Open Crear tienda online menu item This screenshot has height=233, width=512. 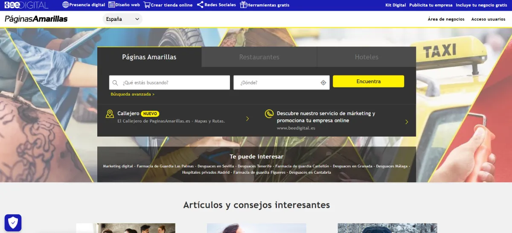tap(172, 5)
